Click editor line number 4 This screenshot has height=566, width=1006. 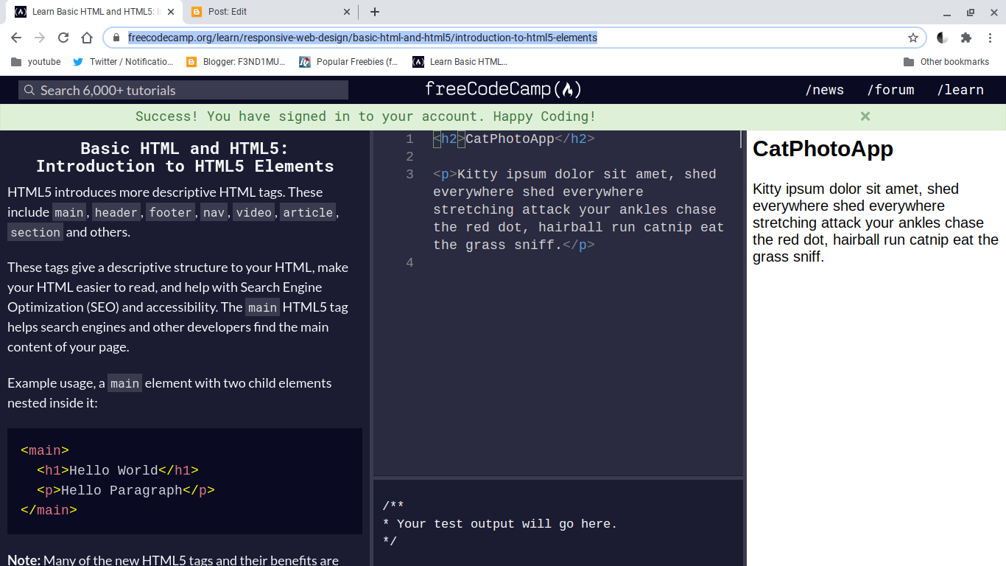410,262
